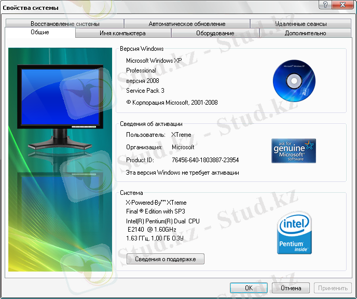Switch to Дополнительно tab

coord(305,33)
